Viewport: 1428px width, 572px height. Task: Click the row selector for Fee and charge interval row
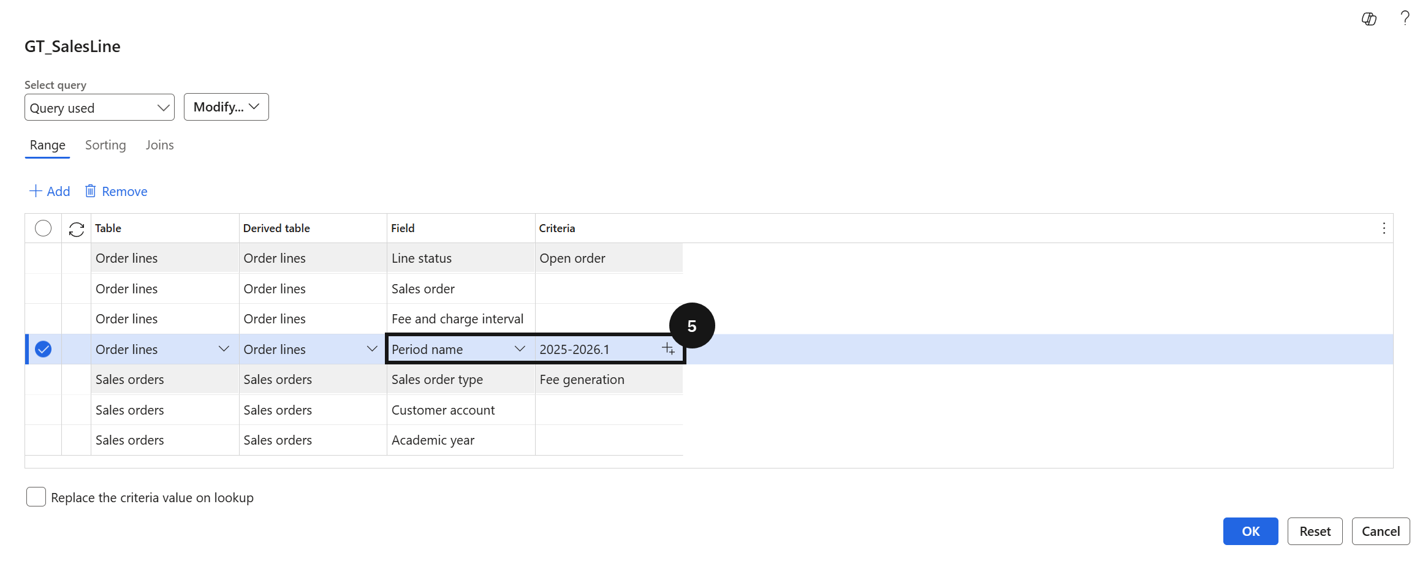point(43,319)
